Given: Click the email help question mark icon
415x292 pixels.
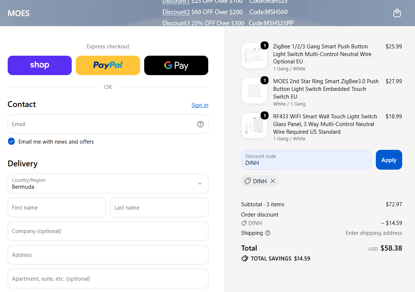Looking at the screenshot, I should pos(200,124).
